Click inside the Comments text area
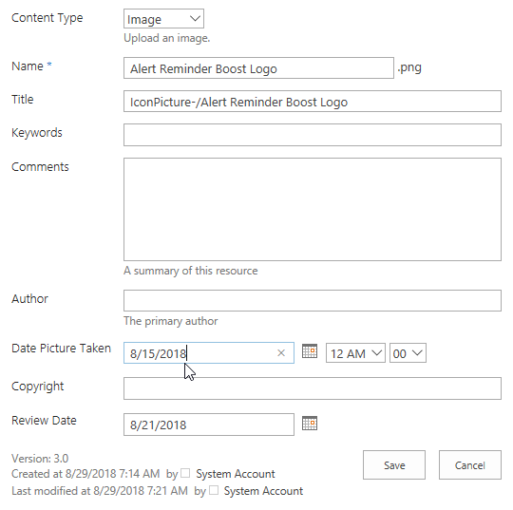 click(x=313, y=209)
